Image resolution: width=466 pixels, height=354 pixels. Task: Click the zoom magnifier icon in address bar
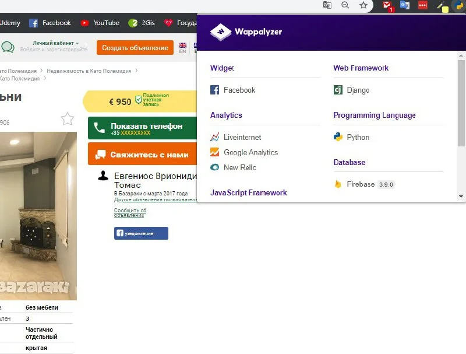click(345, 5)
